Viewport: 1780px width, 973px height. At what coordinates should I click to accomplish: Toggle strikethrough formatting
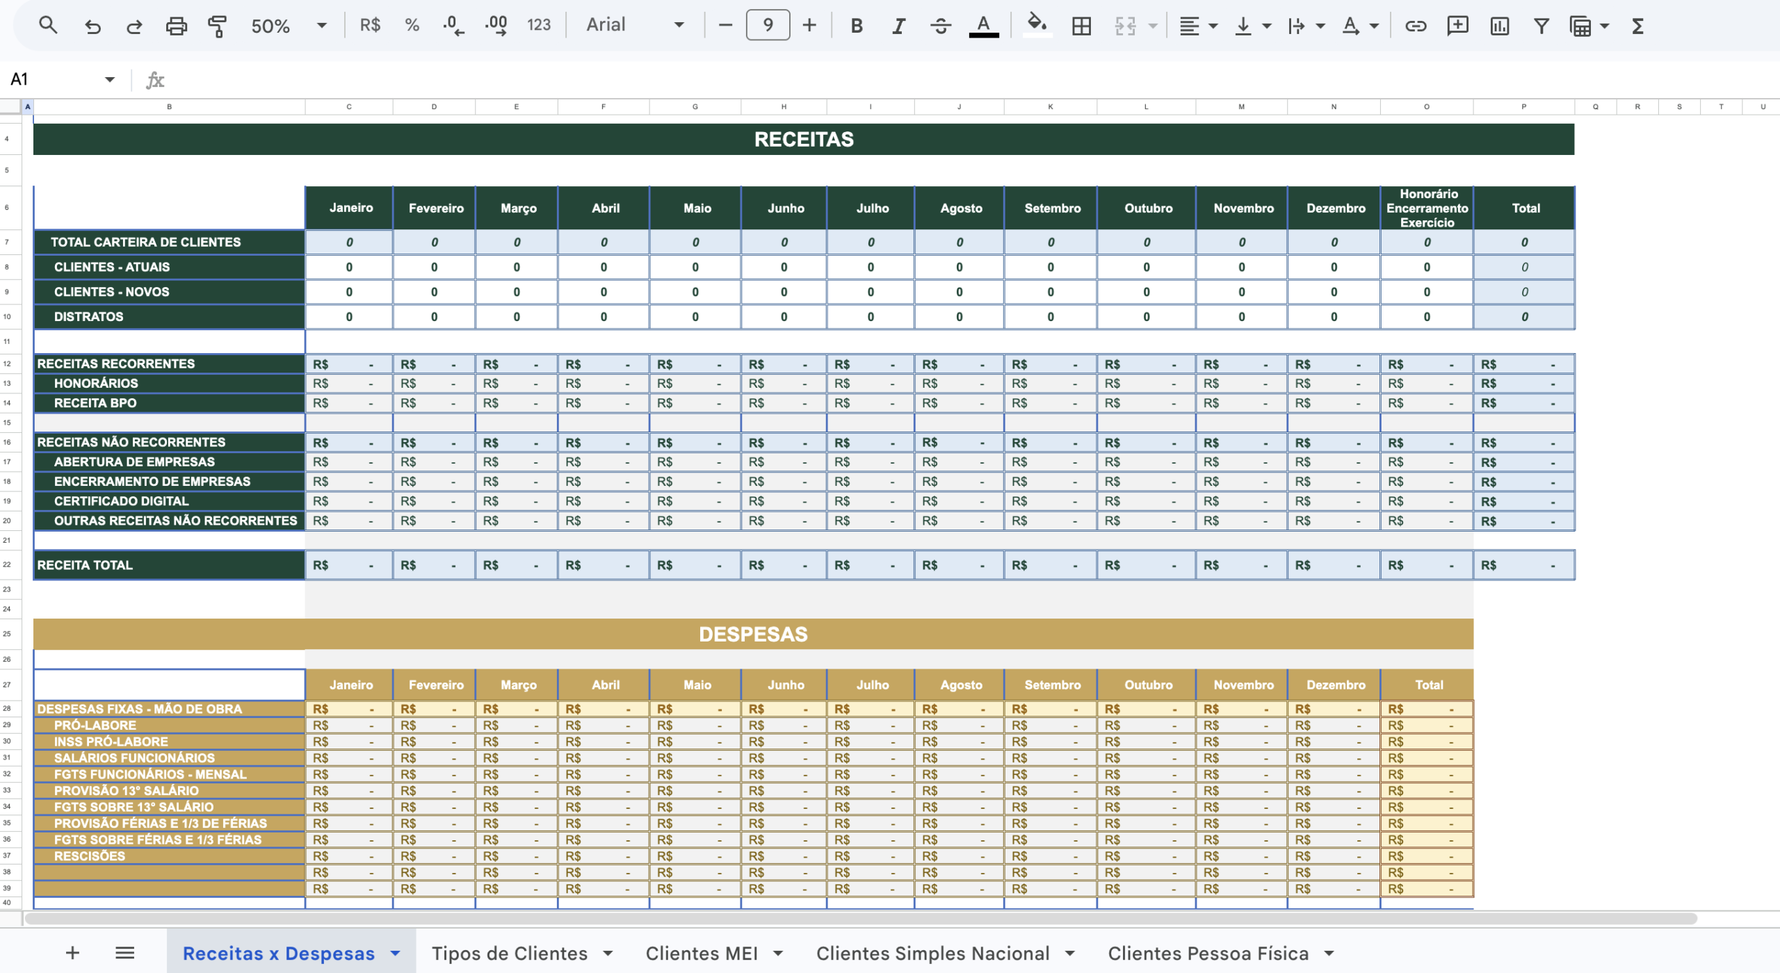[x=941, y=26]
